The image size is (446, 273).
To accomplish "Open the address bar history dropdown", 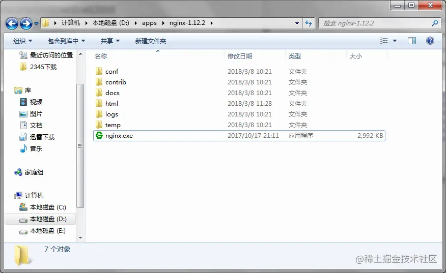I will tap(297, 23).
